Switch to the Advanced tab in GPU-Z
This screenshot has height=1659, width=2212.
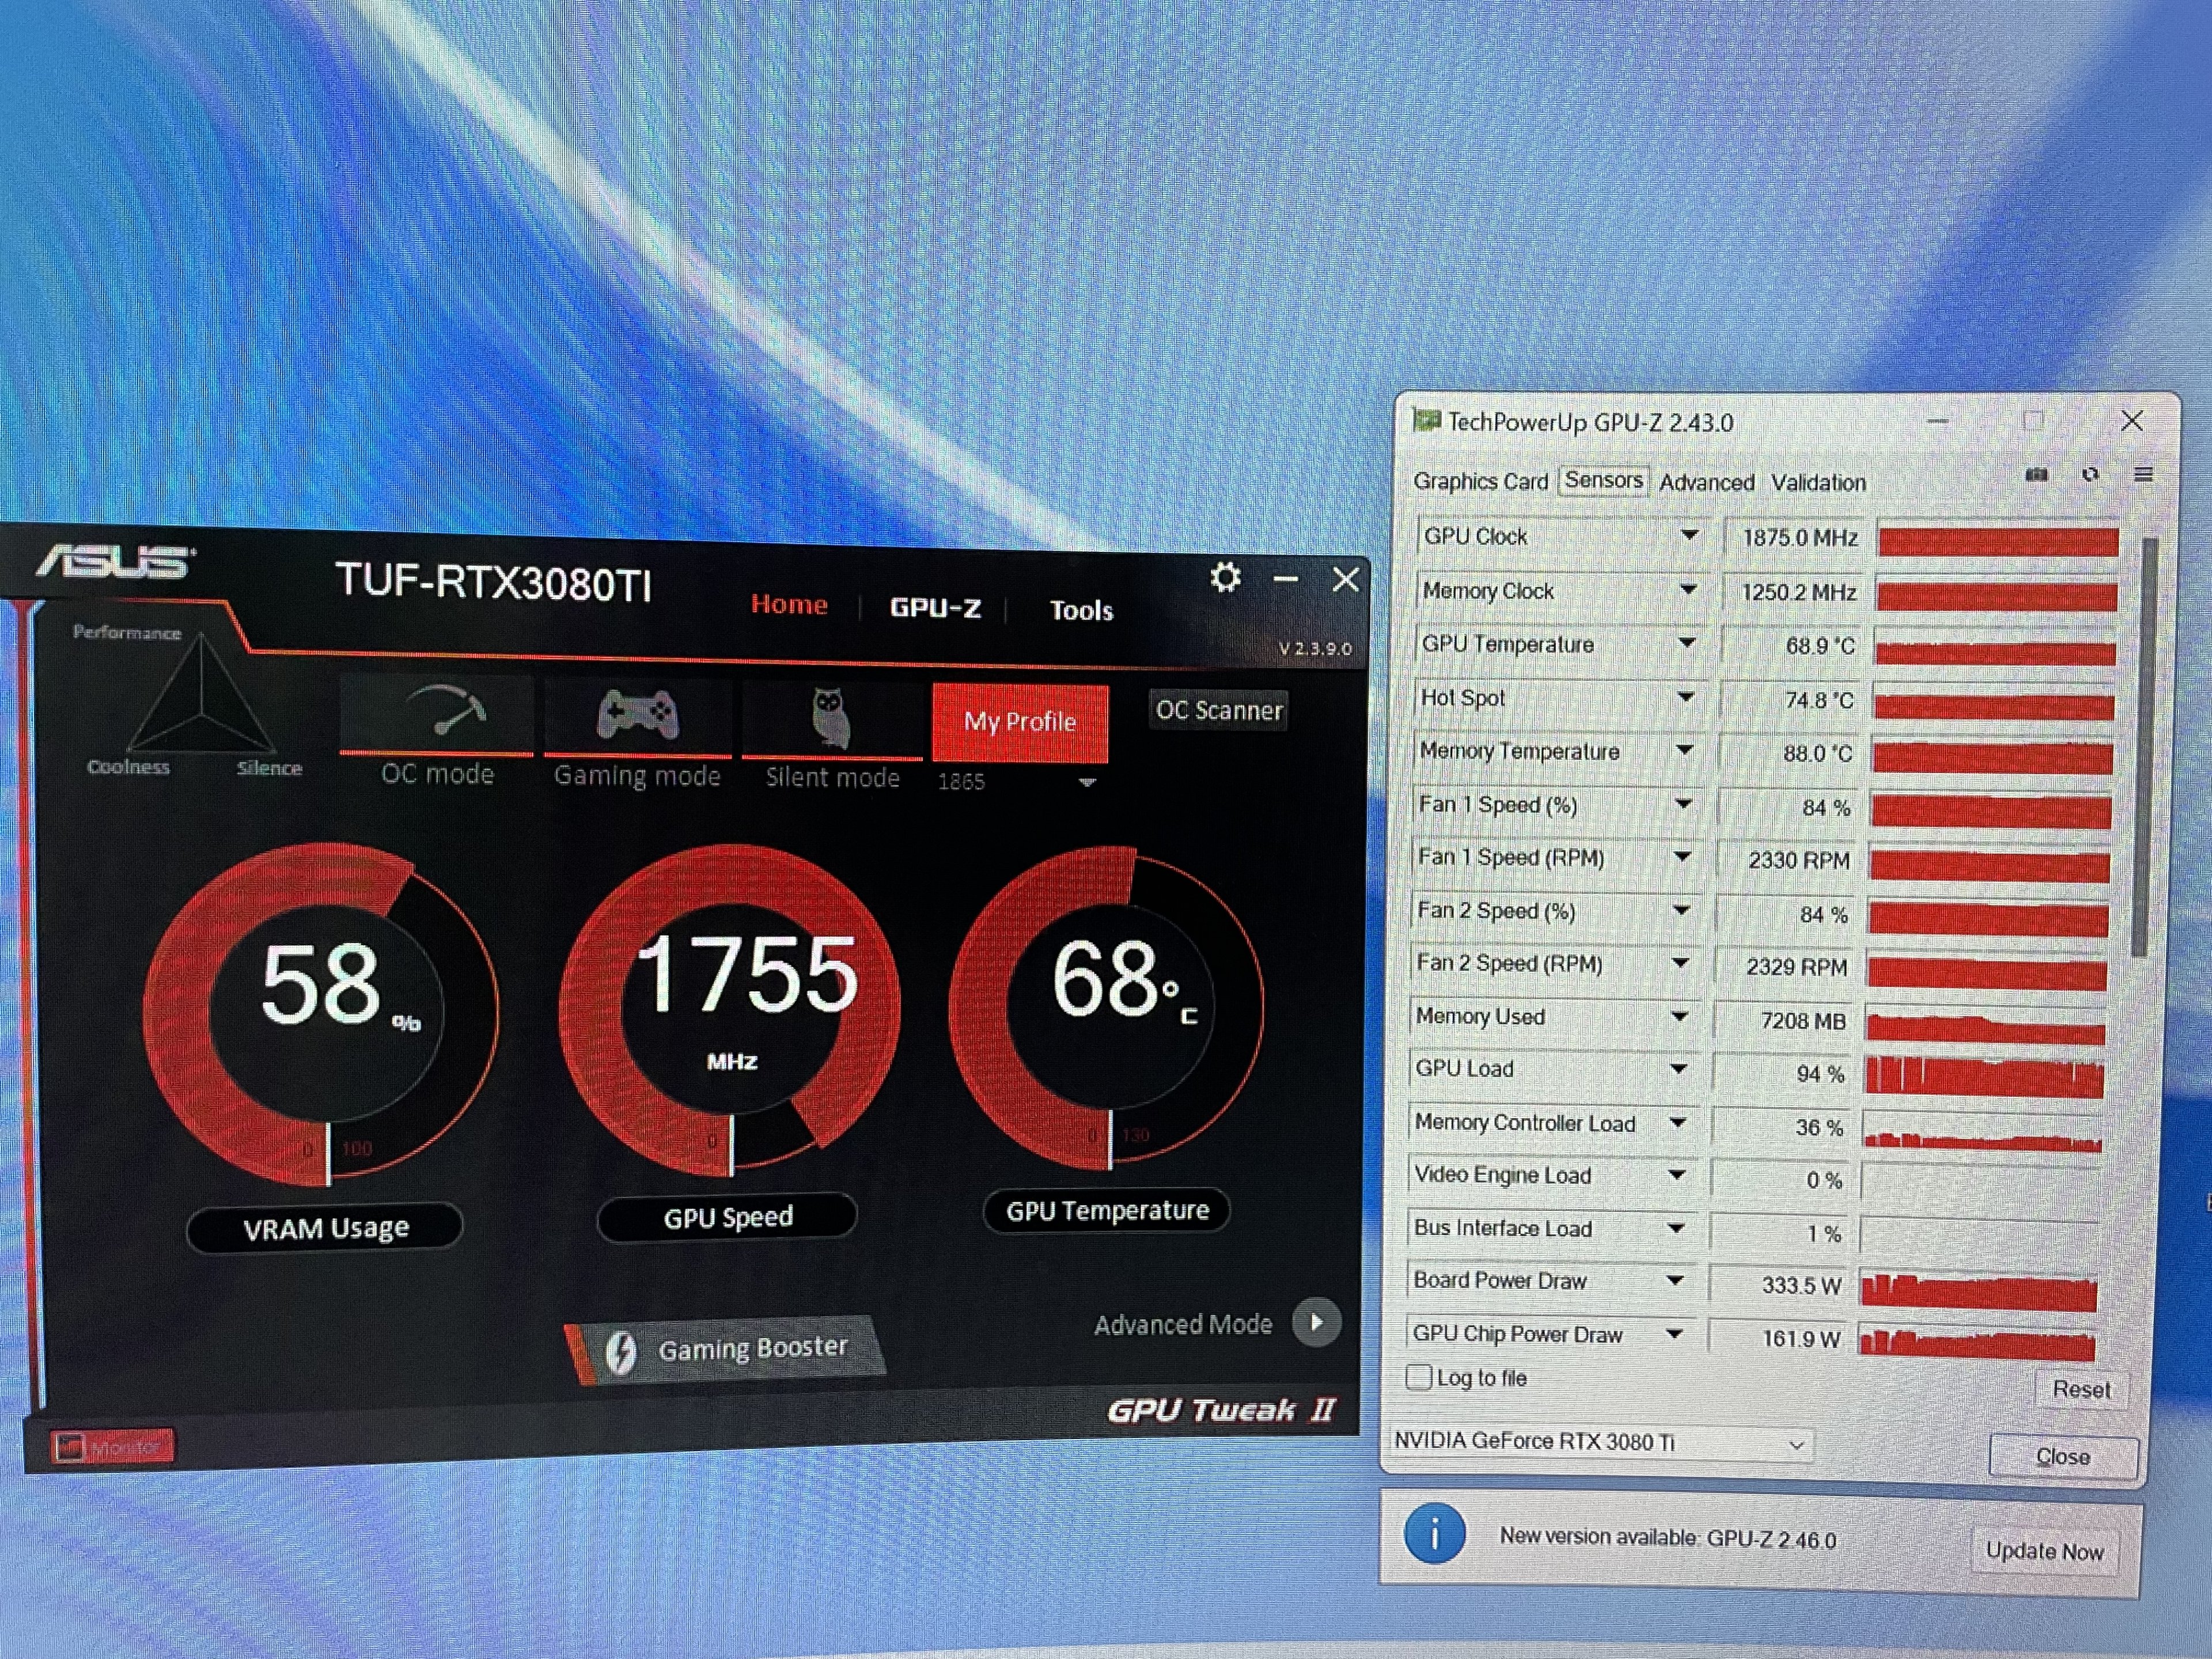tap(1706, 482)
